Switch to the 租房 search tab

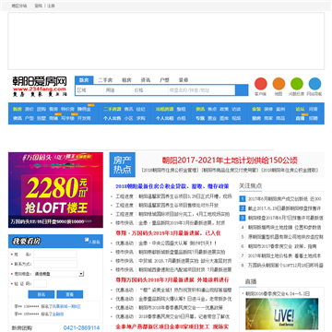126,80
